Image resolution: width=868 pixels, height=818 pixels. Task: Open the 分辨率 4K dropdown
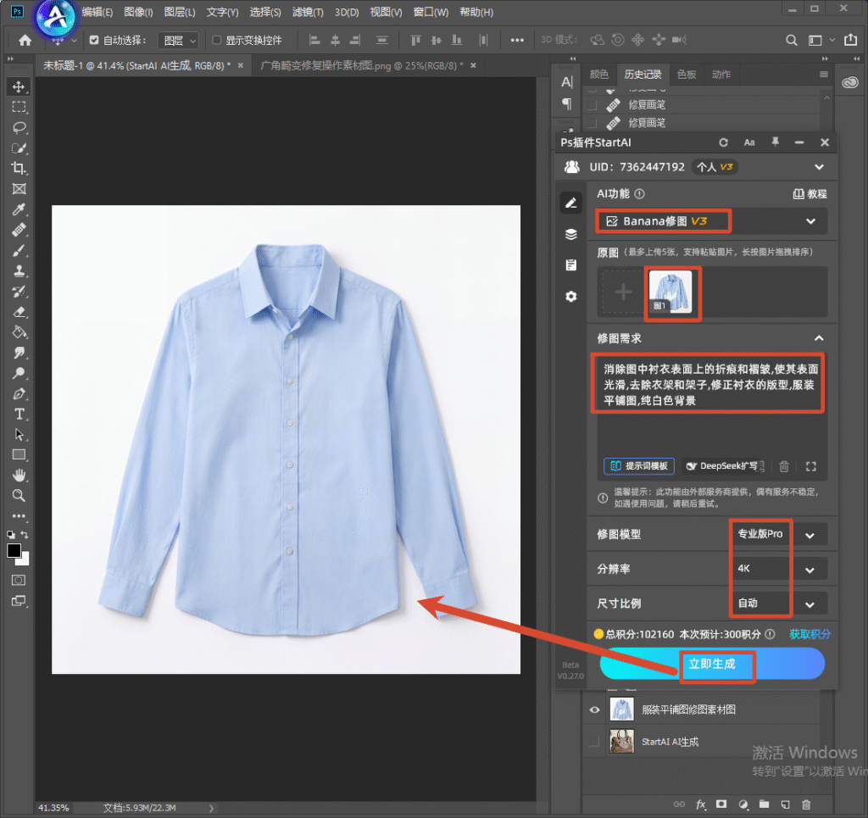click(x=781, y=569)
